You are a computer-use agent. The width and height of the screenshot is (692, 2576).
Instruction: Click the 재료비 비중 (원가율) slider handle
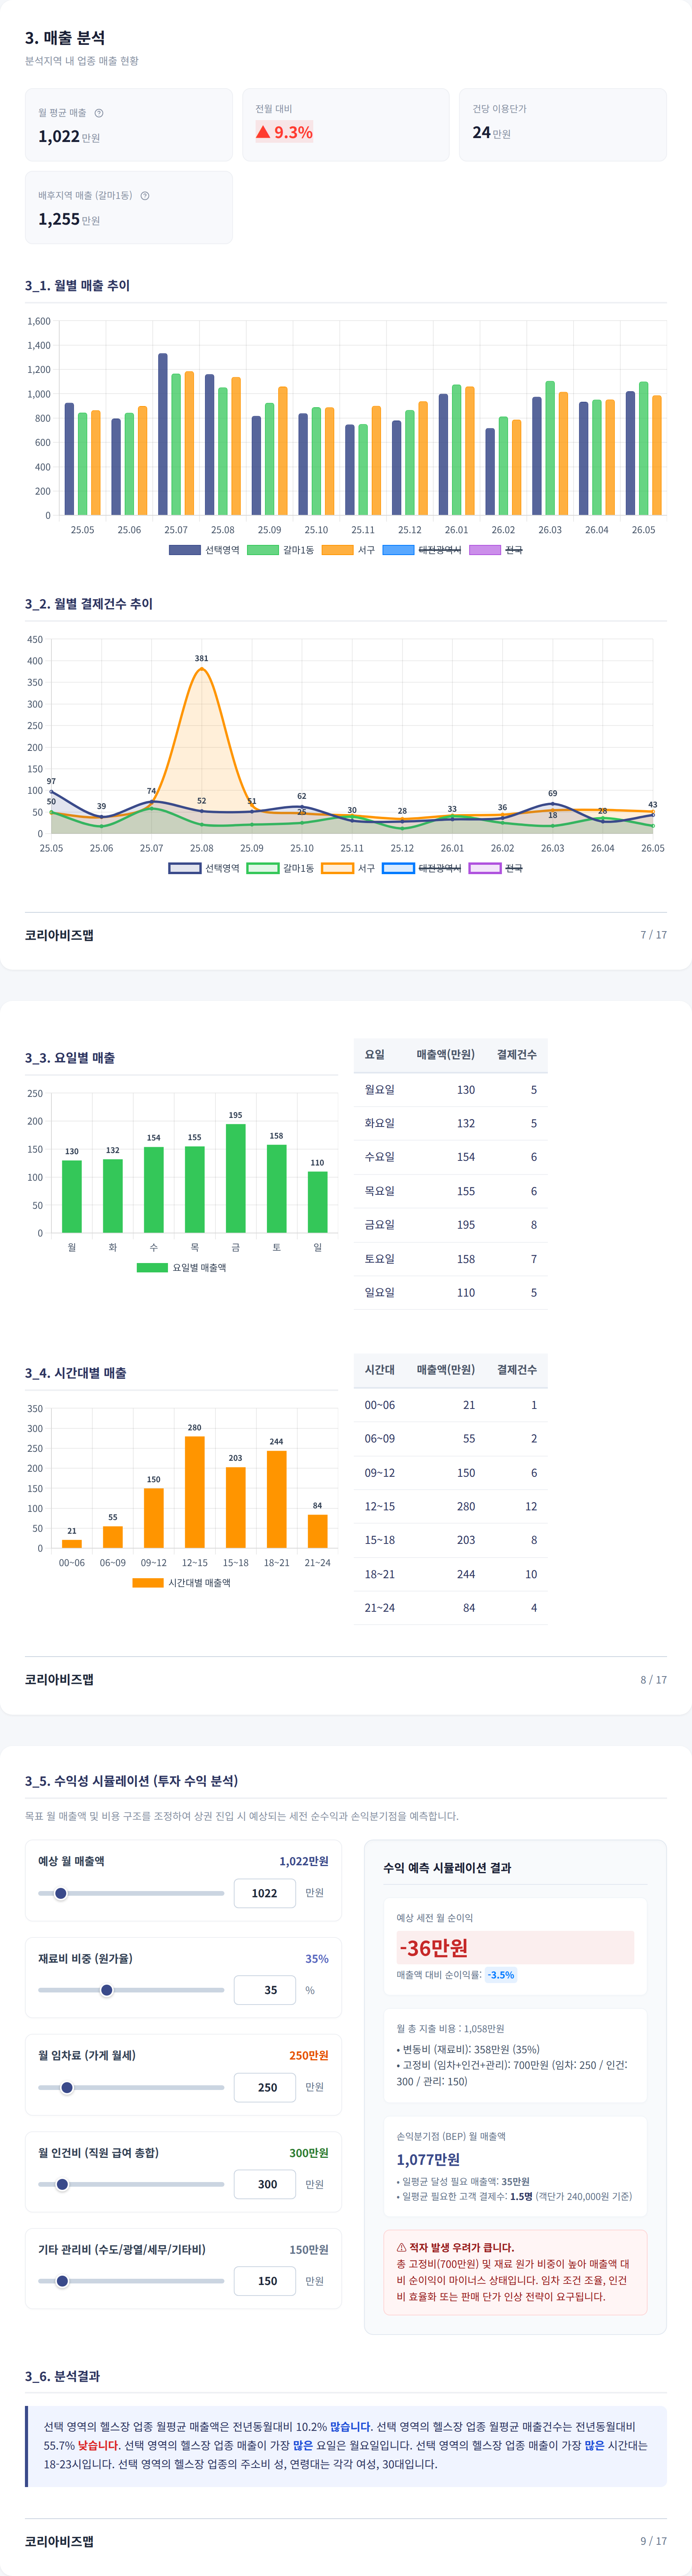[x=107, y=1990]
